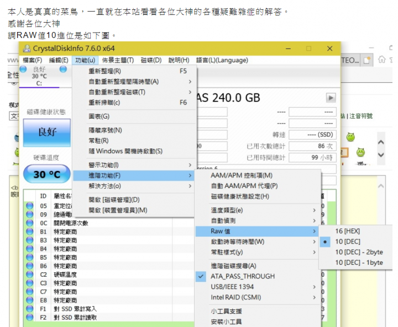398x327 pixels.
Task: Click the emoticon panel scroll down arrow
Action: [x=381, y=155]
